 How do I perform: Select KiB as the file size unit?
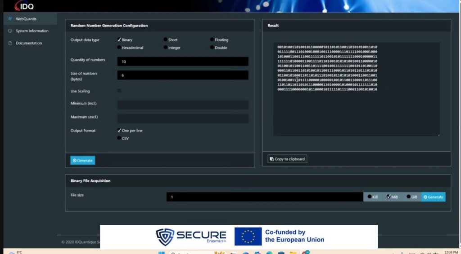[x=370, y=197]
